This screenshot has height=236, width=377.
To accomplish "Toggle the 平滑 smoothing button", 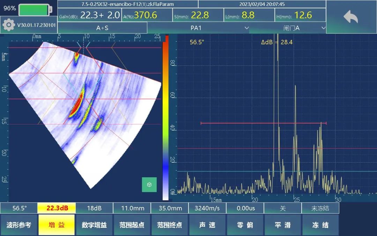I will point(282,225).
